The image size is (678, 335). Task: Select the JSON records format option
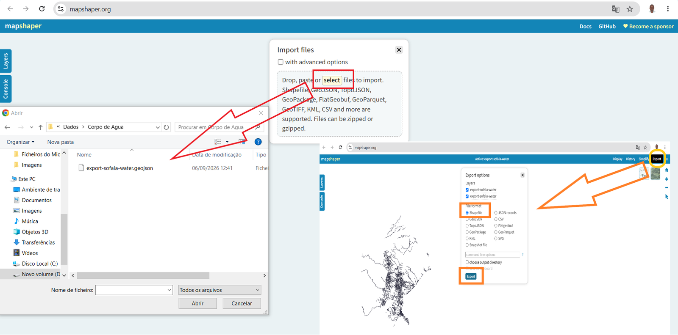(496, 213)
